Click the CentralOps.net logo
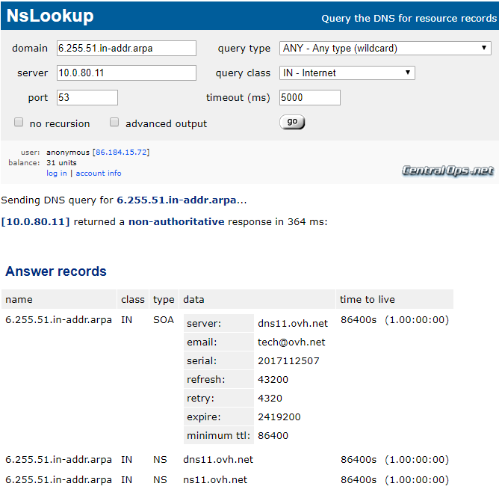Viewport: 499px width, 504px height. [447, 170]
